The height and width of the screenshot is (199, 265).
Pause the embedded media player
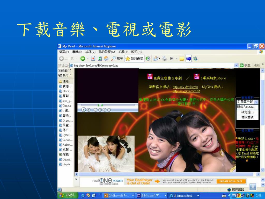point(84,110)
